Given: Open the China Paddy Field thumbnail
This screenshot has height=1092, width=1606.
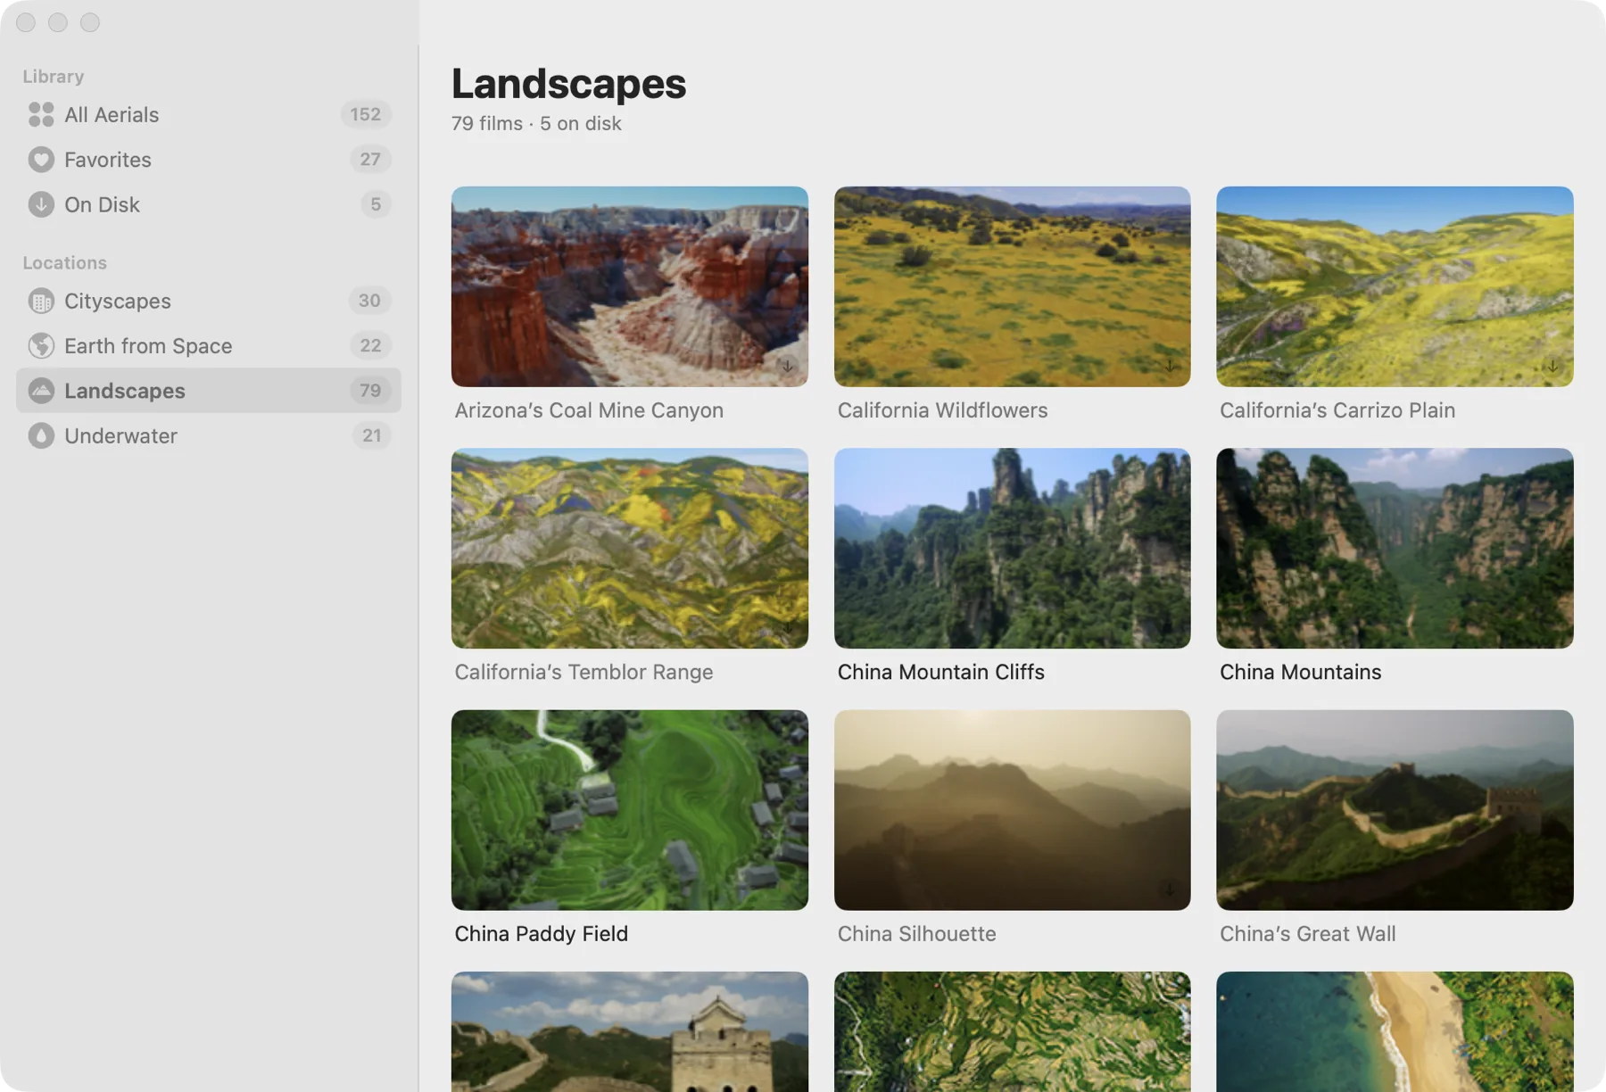Looking at the screenshot, I should click(x=630, y=810).
